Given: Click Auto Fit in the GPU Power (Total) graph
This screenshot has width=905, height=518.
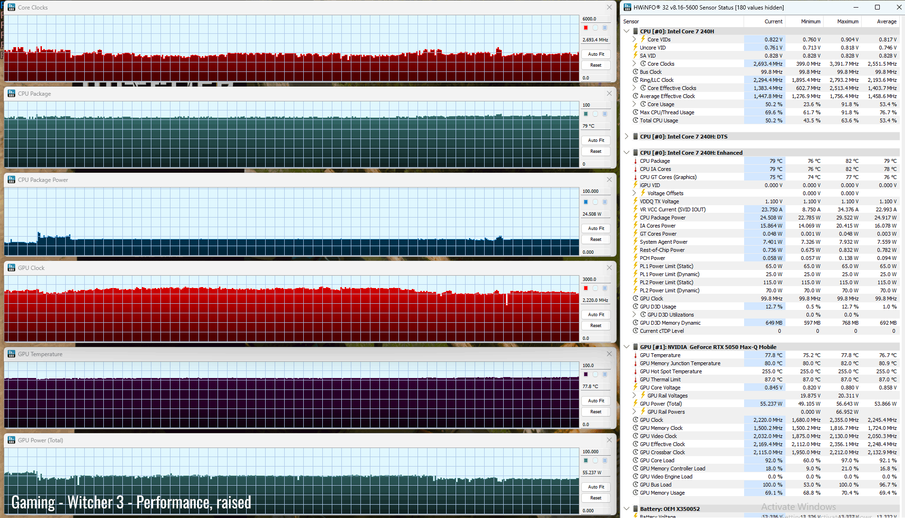Looking at the screenshot, I should click(596, 487).
